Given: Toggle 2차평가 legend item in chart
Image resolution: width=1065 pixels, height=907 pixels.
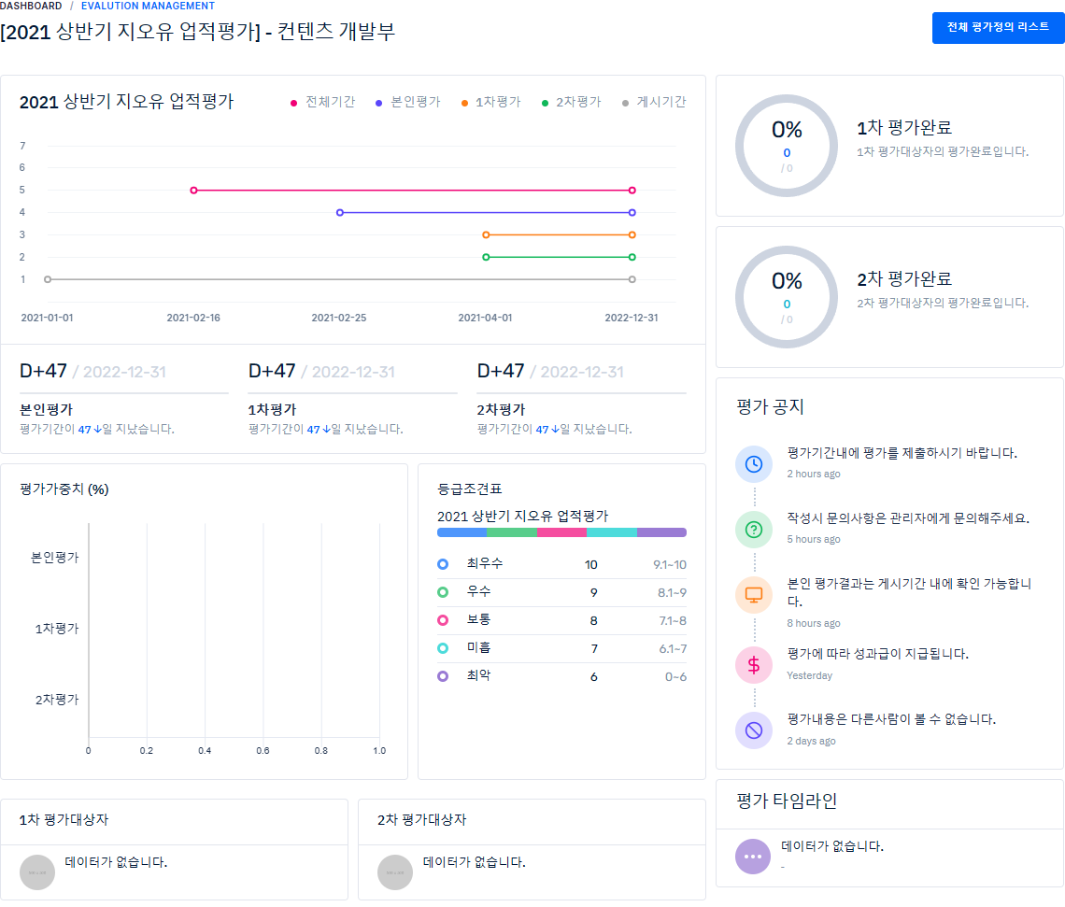Looking at the screenshot, I should [571, 102].
